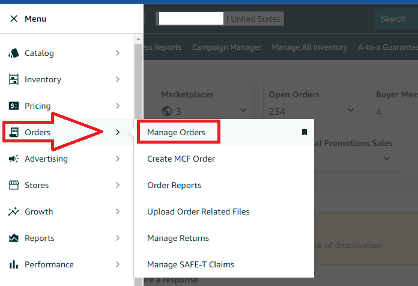Expand the Stores chevron
The width and height of the screenshot is (418, 286).
[x=118, y=185]
